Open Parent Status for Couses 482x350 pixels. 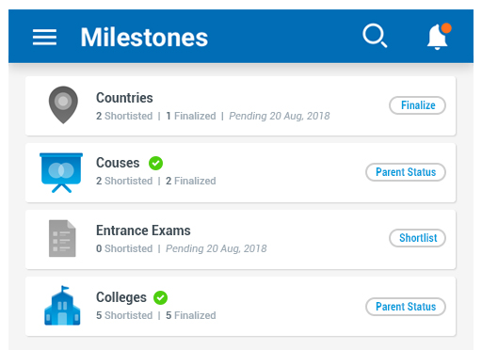406,172
